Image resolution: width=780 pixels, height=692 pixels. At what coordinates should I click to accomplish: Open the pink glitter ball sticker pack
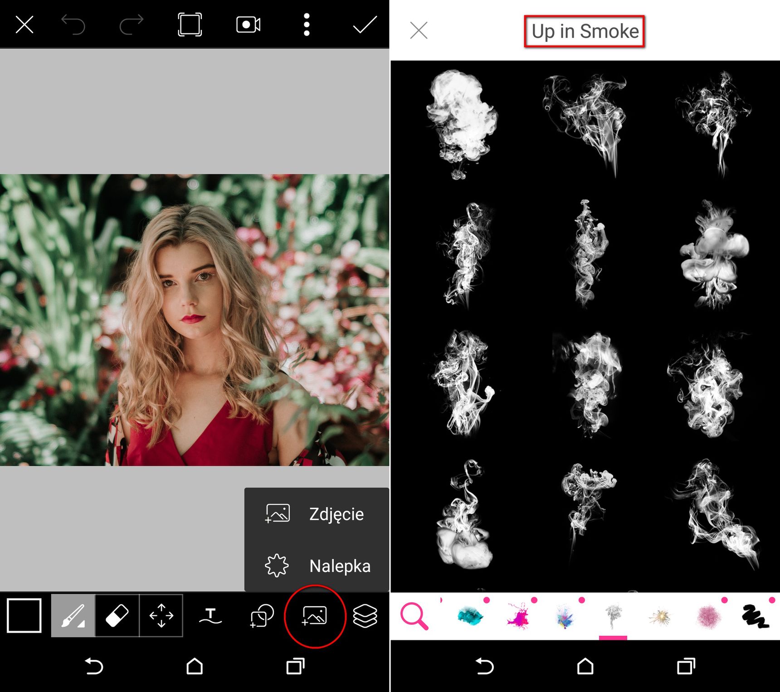point(708,617)
